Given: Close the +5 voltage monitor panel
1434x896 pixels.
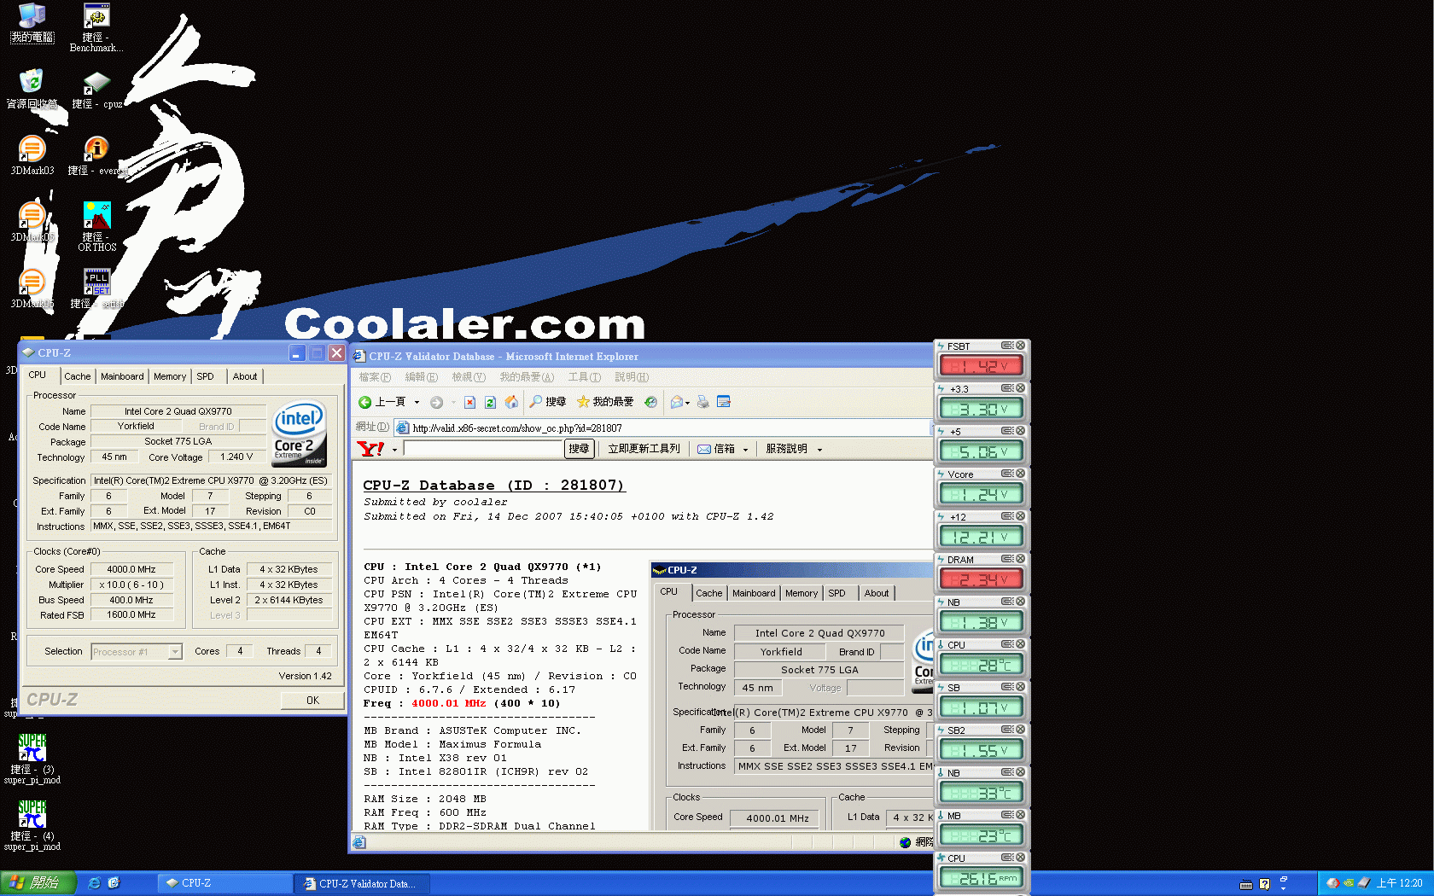Looking at the screenshot, I should 1020,431.
